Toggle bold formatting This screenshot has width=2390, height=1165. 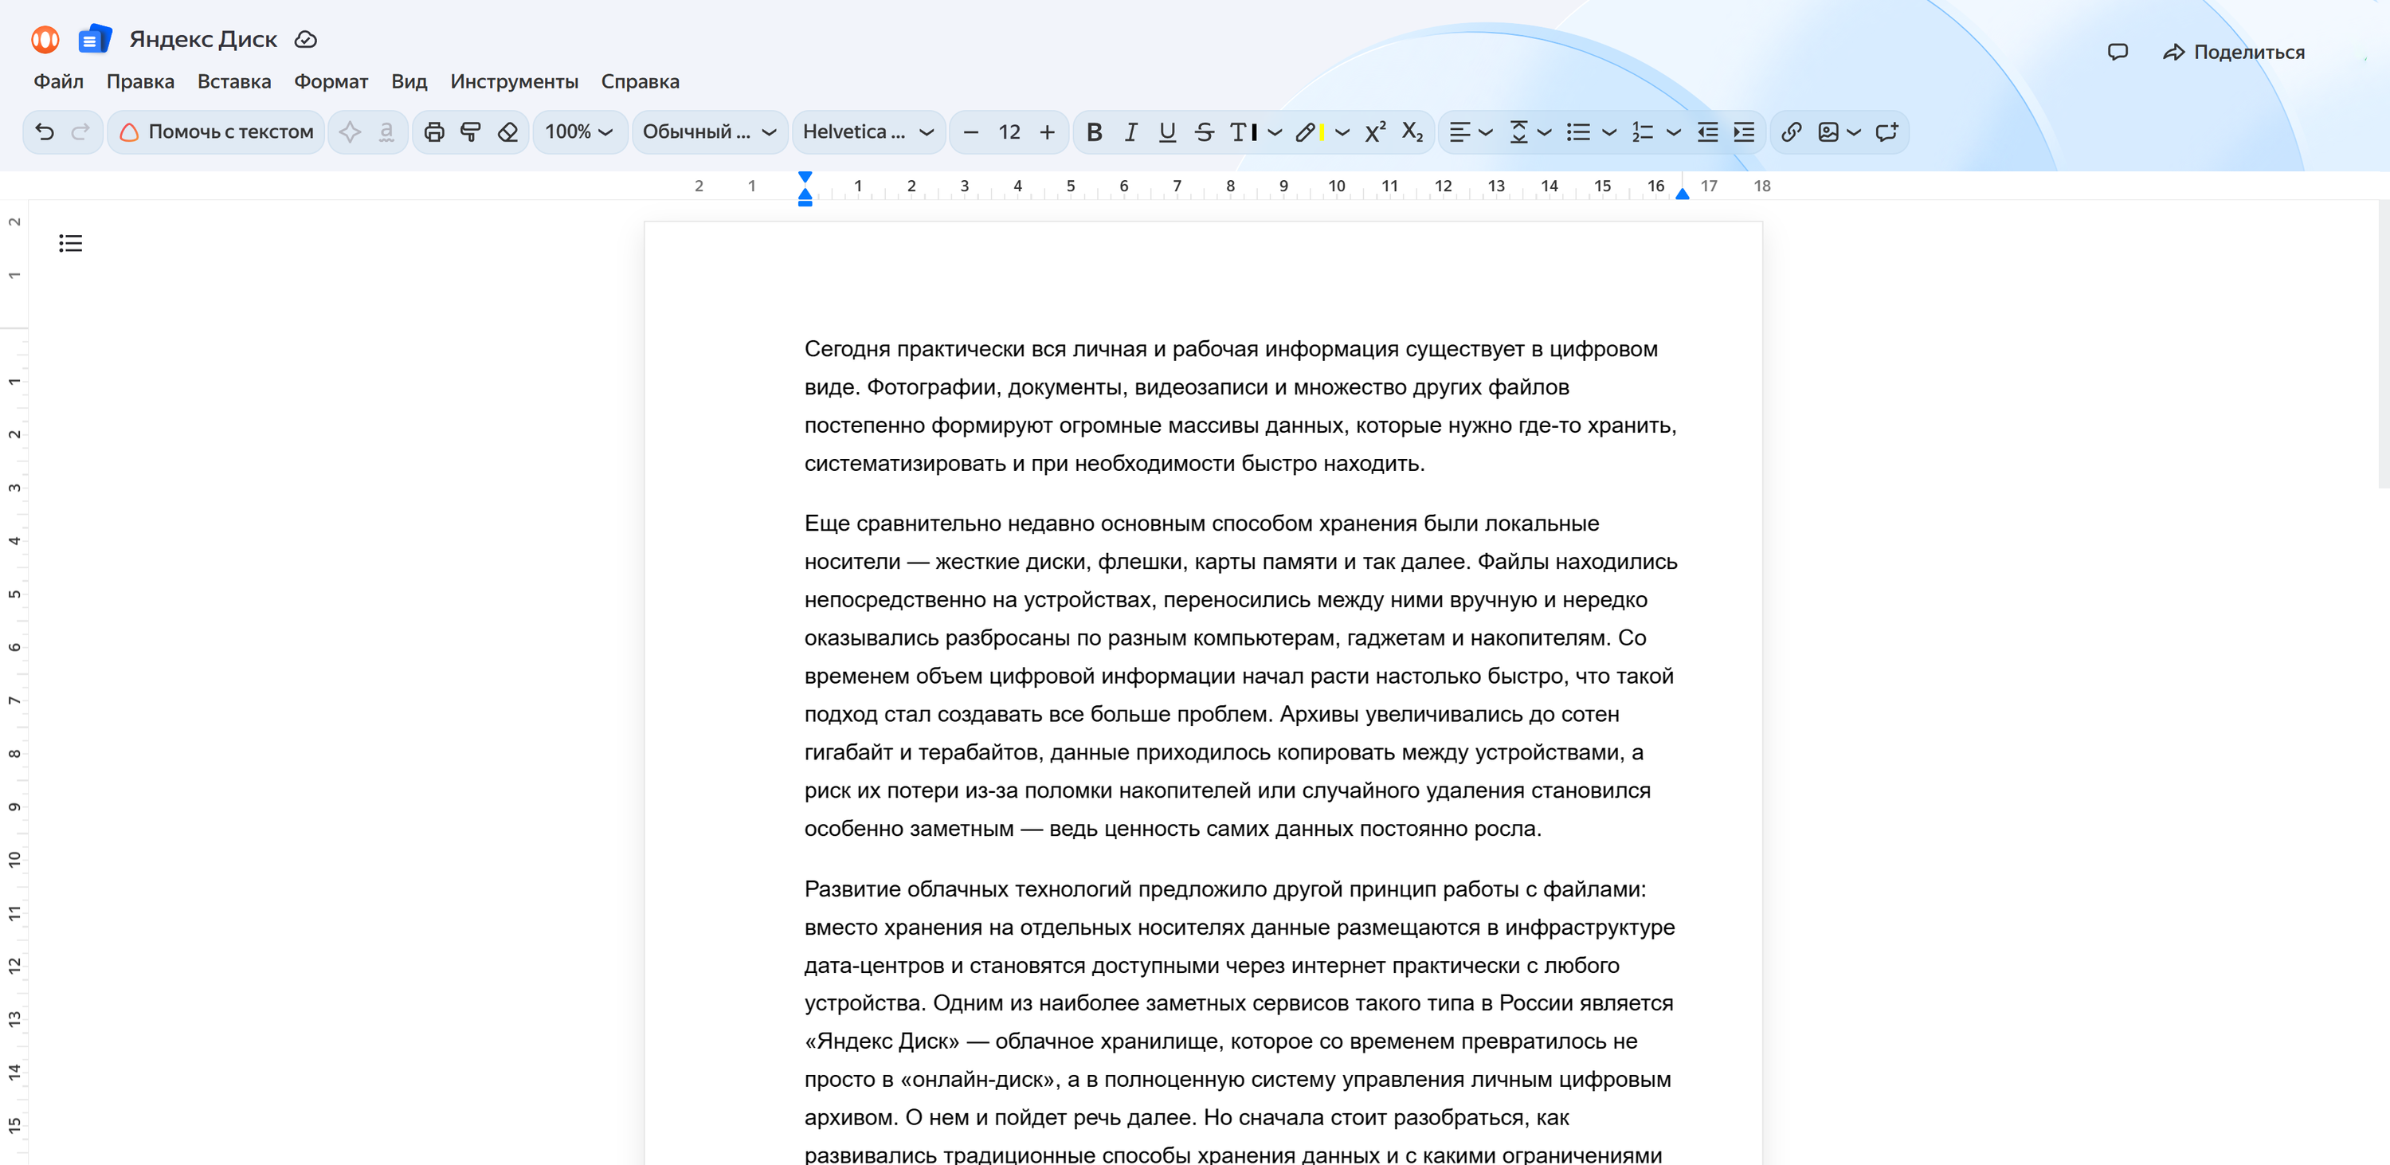1094,131
